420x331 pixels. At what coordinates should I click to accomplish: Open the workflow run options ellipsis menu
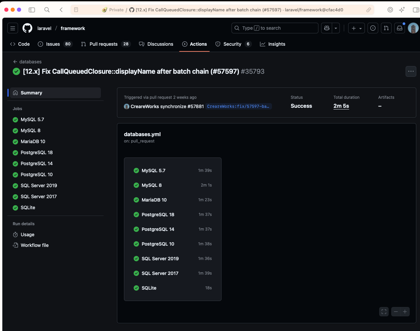point(411,71)
